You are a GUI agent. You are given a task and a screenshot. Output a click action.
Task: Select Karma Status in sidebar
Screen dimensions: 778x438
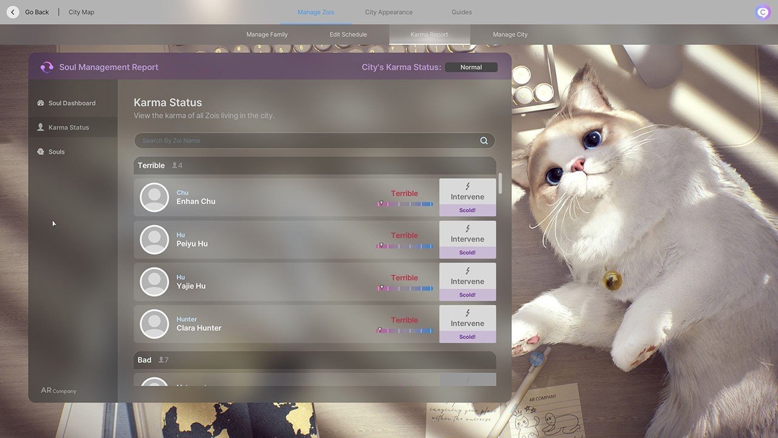(x=73, y=127)
